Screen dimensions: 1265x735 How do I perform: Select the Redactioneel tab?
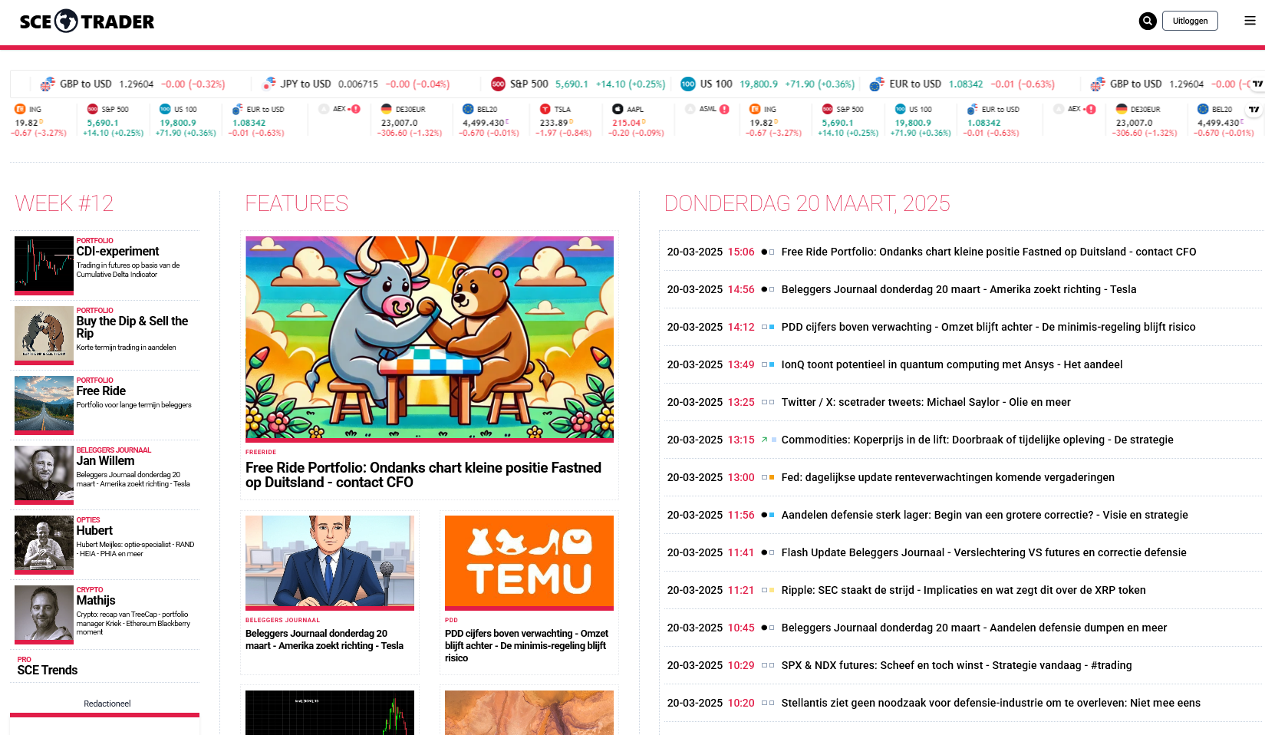point(107,704)
